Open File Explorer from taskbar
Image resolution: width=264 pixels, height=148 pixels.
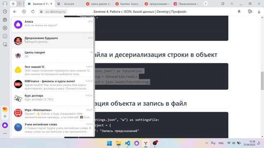click(x=118, y=143)
